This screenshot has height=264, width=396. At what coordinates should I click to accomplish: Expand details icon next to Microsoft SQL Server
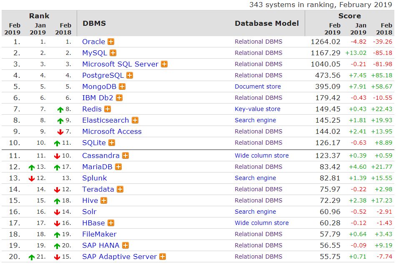coord(164,64)
